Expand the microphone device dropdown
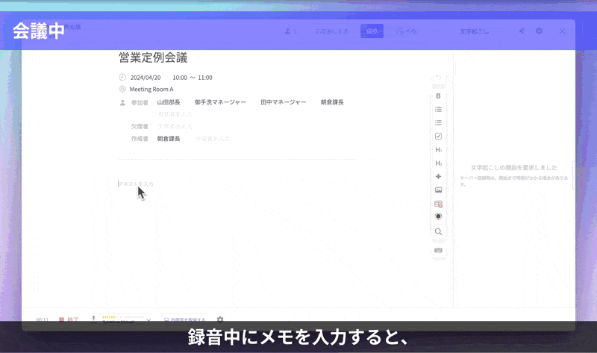This screenshot has height=353, width=597. (x=149, y=320)
